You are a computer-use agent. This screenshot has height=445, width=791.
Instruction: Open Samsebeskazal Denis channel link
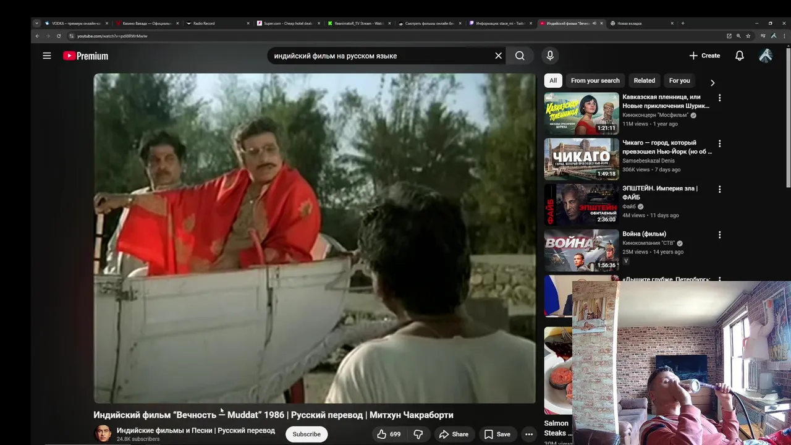tap(648, 161)
